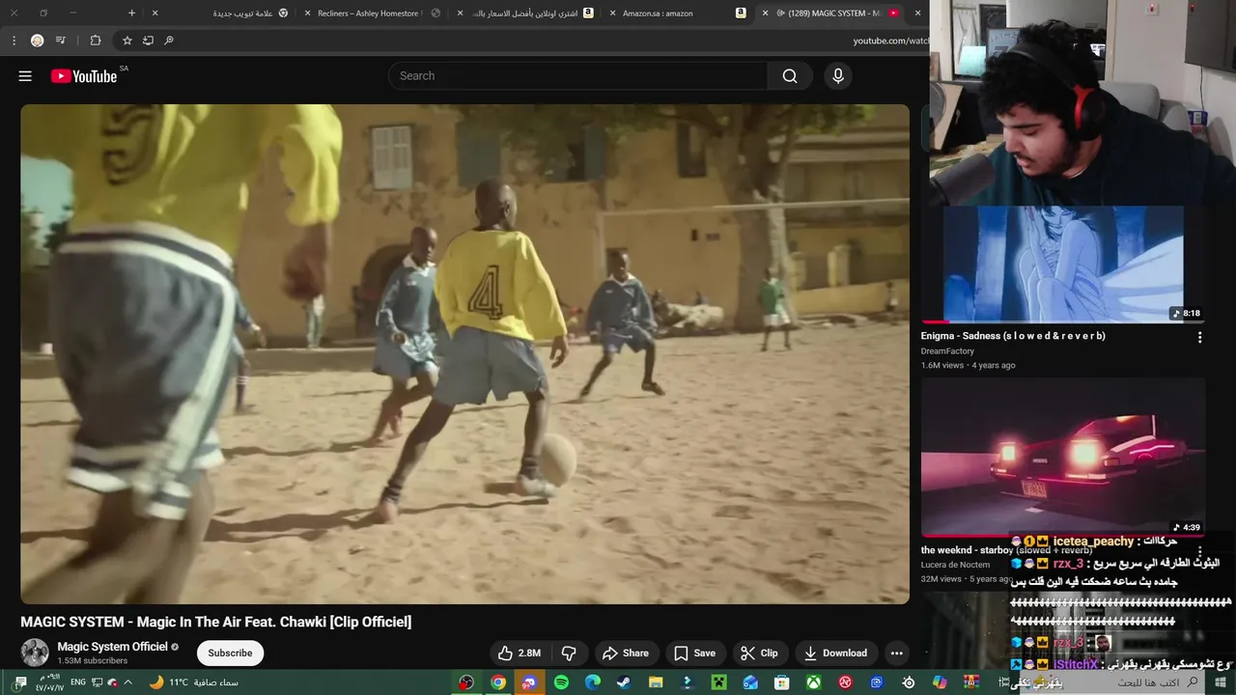Open the Enigma - Sadness video thumbnail
This screenshot has width=1236, height=695.
1063,264
